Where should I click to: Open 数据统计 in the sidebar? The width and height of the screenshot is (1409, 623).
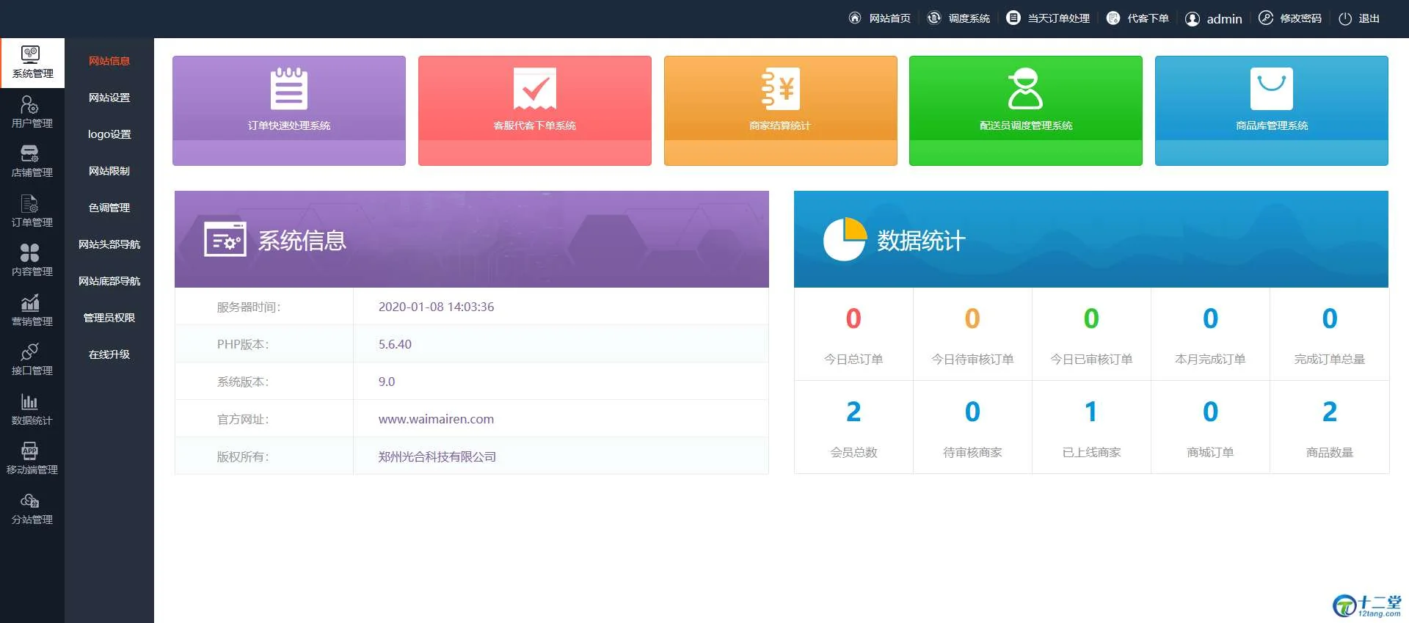tap(32, 409)
